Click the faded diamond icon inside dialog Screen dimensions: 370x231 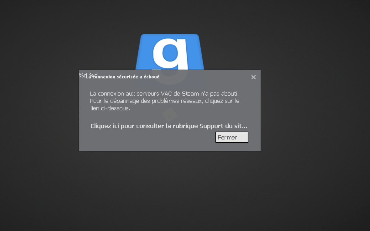[x=170, y=115]
